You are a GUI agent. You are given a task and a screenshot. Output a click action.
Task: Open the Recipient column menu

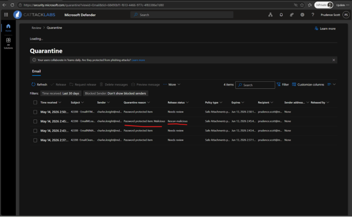click(265, 102)
